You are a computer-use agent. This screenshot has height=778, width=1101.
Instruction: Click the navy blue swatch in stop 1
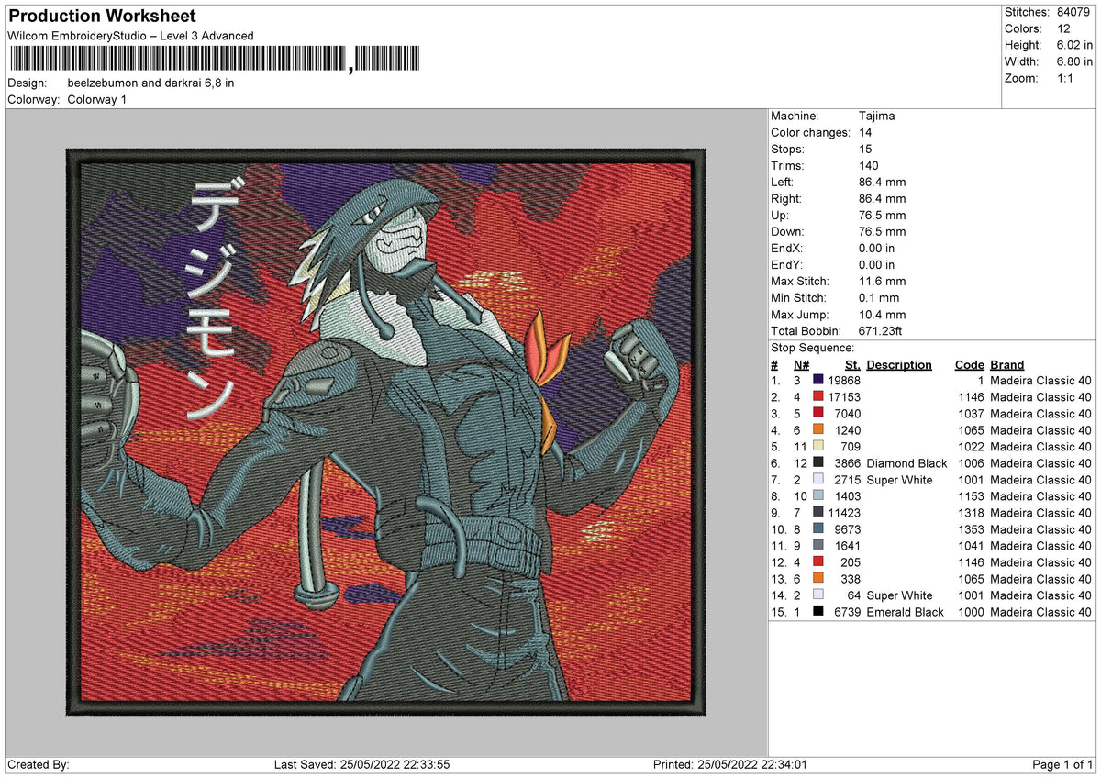pos(817,381)
